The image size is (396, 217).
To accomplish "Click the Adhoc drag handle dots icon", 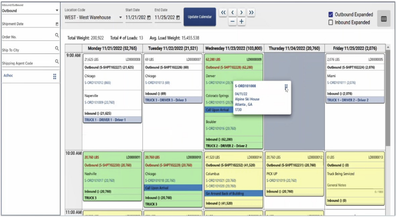I will click(55, 76).
